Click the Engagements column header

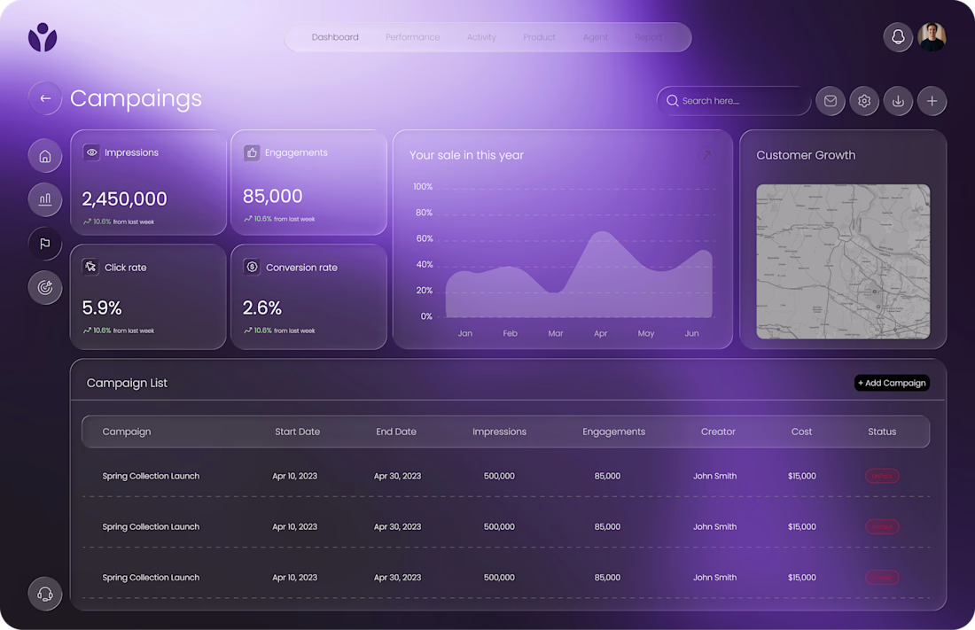pyautogui.click(x=613, y=432)
